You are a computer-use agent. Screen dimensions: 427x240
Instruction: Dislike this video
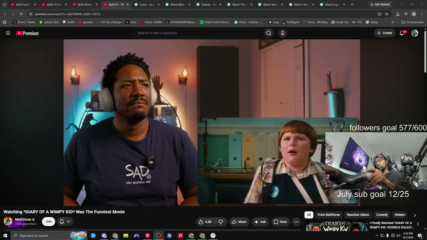221,222
